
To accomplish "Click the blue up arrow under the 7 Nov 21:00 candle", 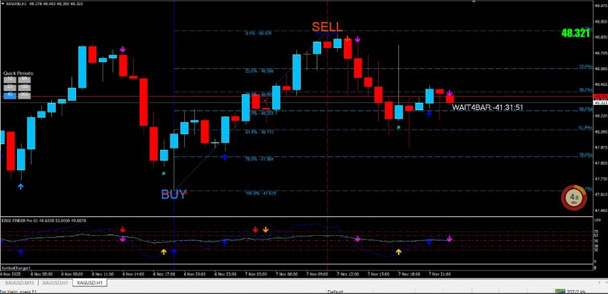I will coord(429,114).
